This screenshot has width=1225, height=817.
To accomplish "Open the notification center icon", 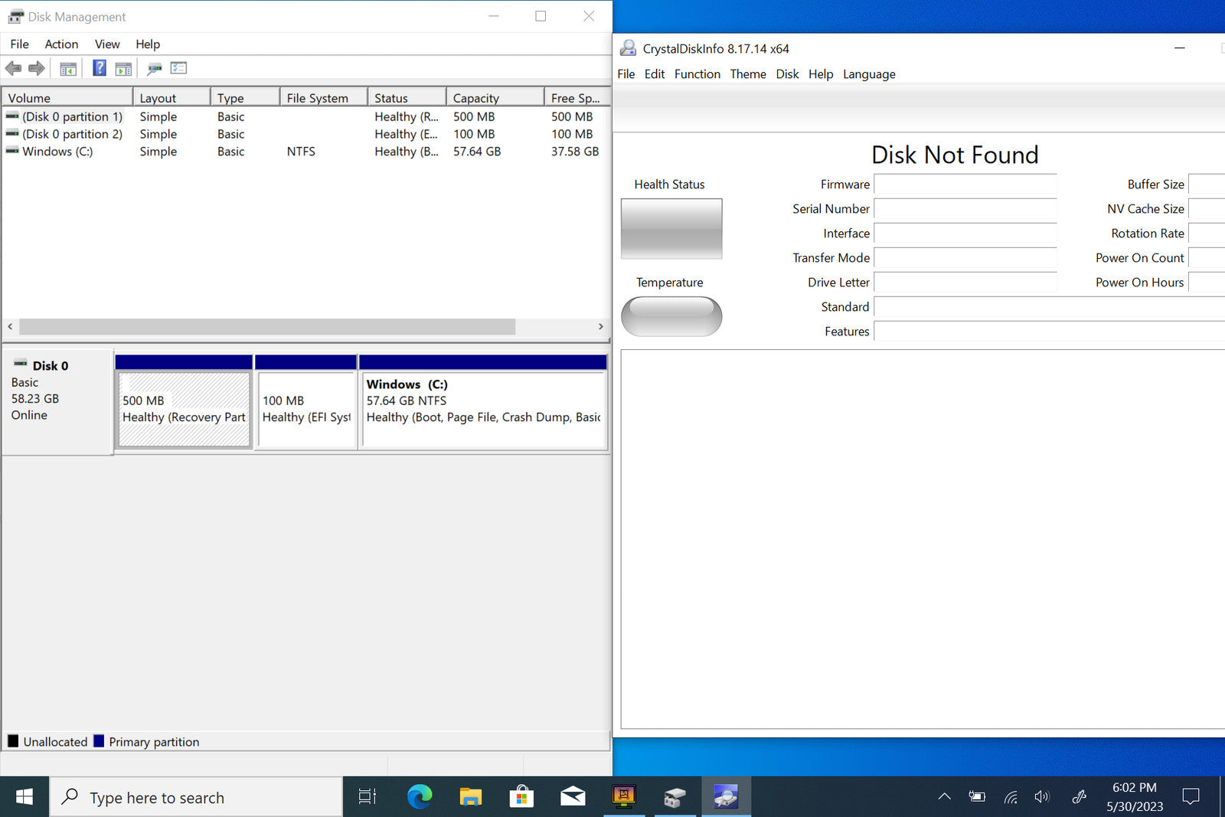I will (1191, 796).
